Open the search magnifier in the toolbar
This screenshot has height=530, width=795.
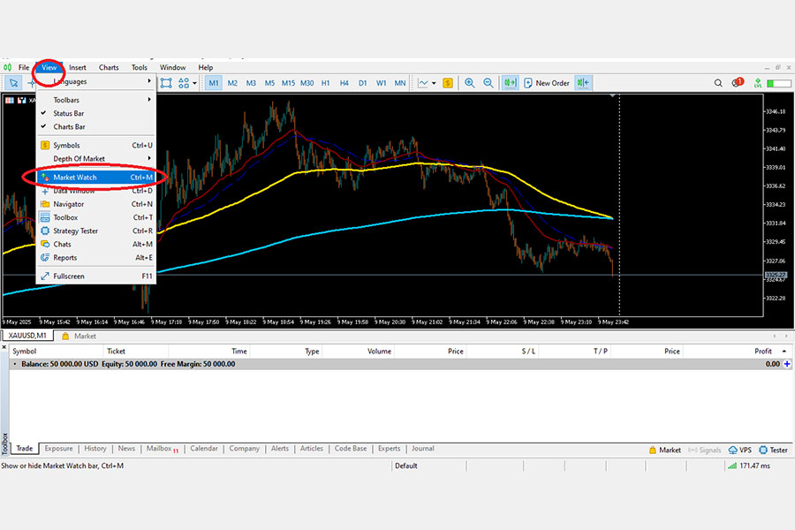click(x=718, y=83)
